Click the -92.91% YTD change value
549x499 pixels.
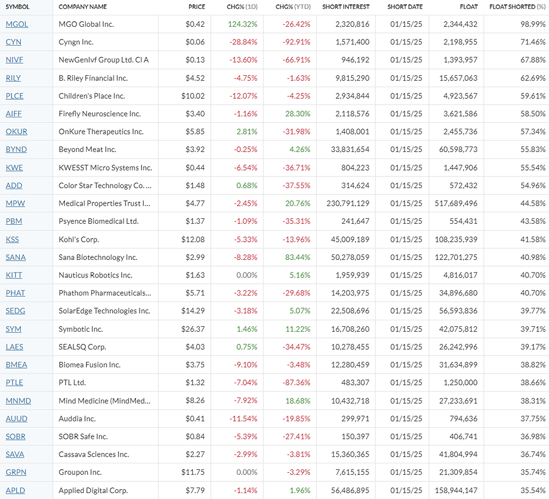pyautogui.click(x=296, y=42)
